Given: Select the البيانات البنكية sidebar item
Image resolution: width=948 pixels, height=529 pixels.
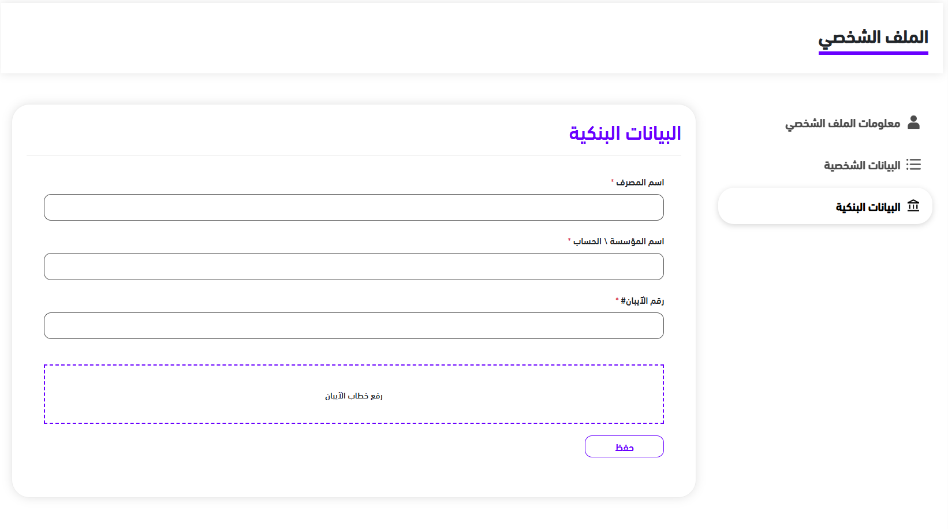Looking at the screenshot, I should (868, 207).
